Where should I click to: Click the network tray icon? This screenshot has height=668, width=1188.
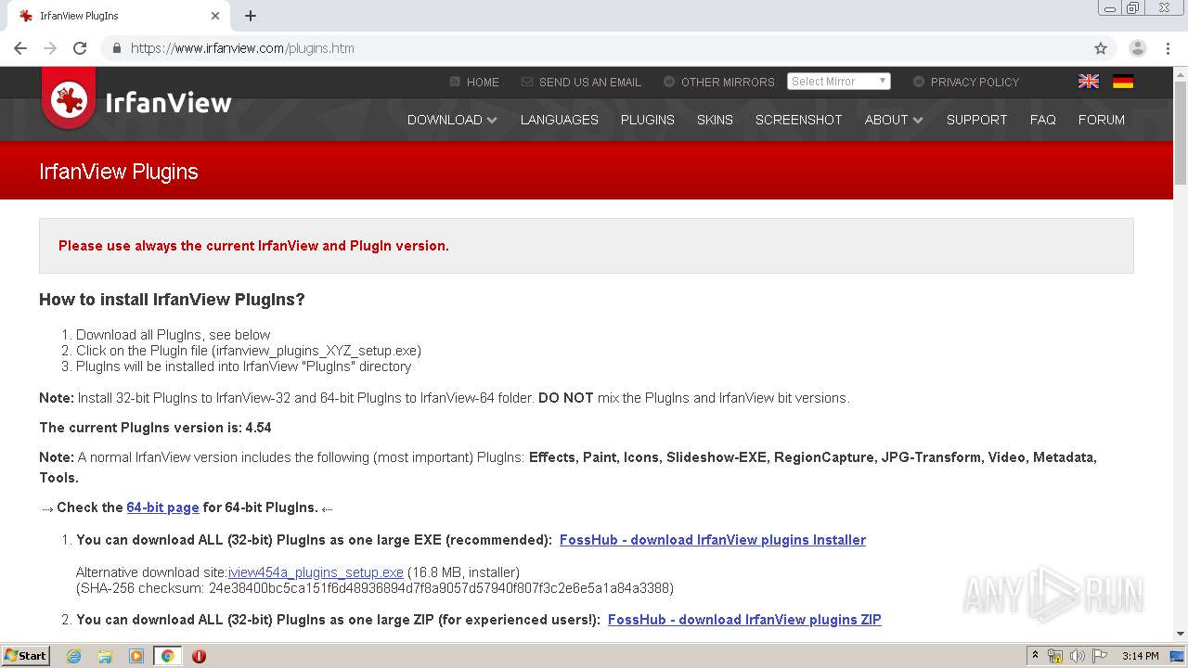tap(1055, 656)
